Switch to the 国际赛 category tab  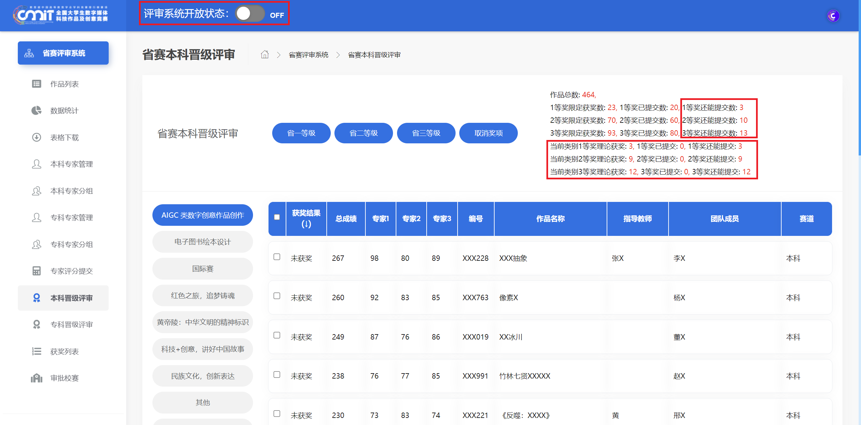coord(203,269)
